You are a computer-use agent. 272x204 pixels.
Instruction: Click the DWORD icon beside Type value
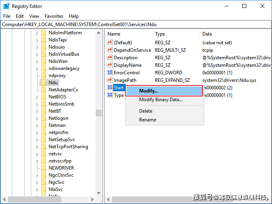tap(110, 95)
